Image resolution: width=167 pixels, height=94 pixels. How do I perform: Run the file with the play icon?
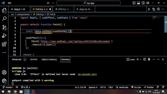(x=149, y=9)
